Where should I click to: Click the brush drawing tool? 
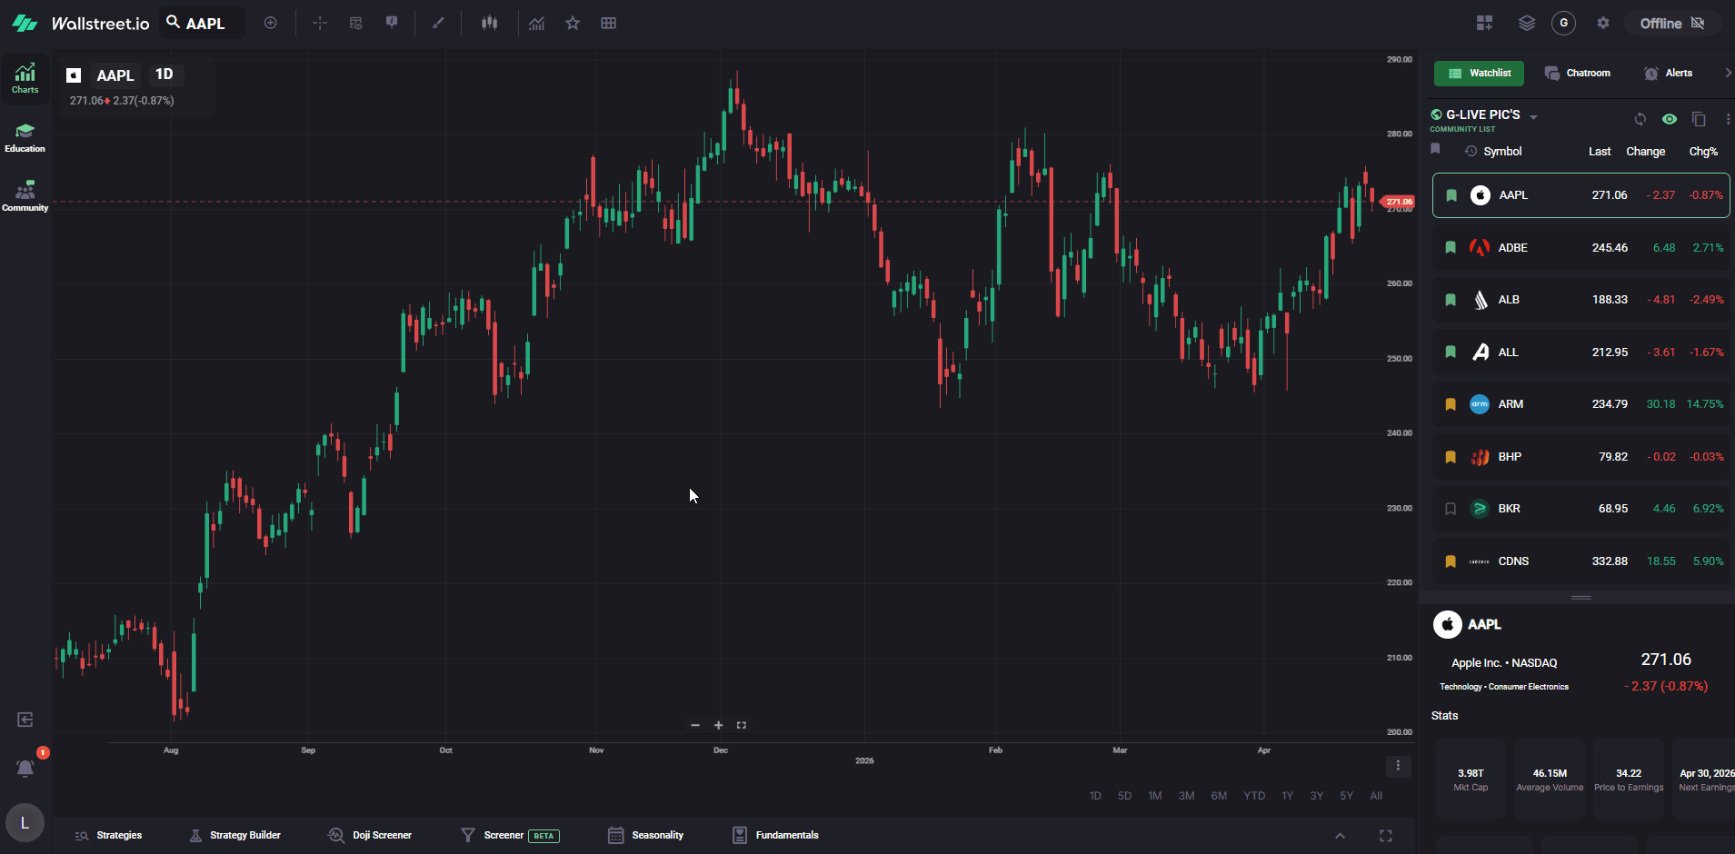[438, 23]
